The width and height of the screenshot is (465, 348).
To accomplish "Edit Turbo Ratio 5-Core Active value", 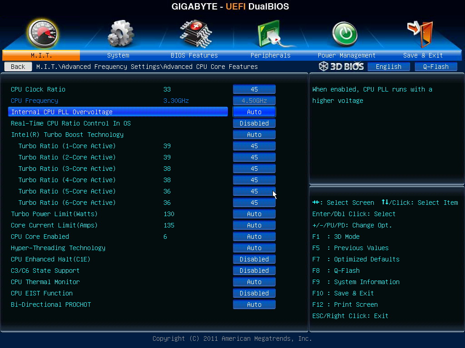I will pos(254,191).
